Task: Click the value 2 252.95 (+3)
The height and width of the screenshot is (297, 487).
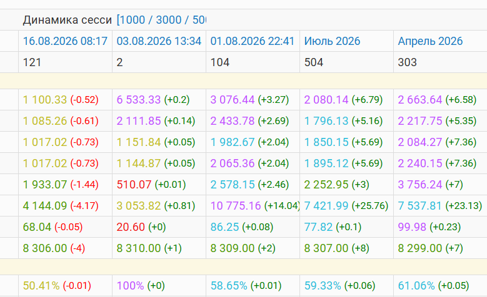Action: click(337, 185)
